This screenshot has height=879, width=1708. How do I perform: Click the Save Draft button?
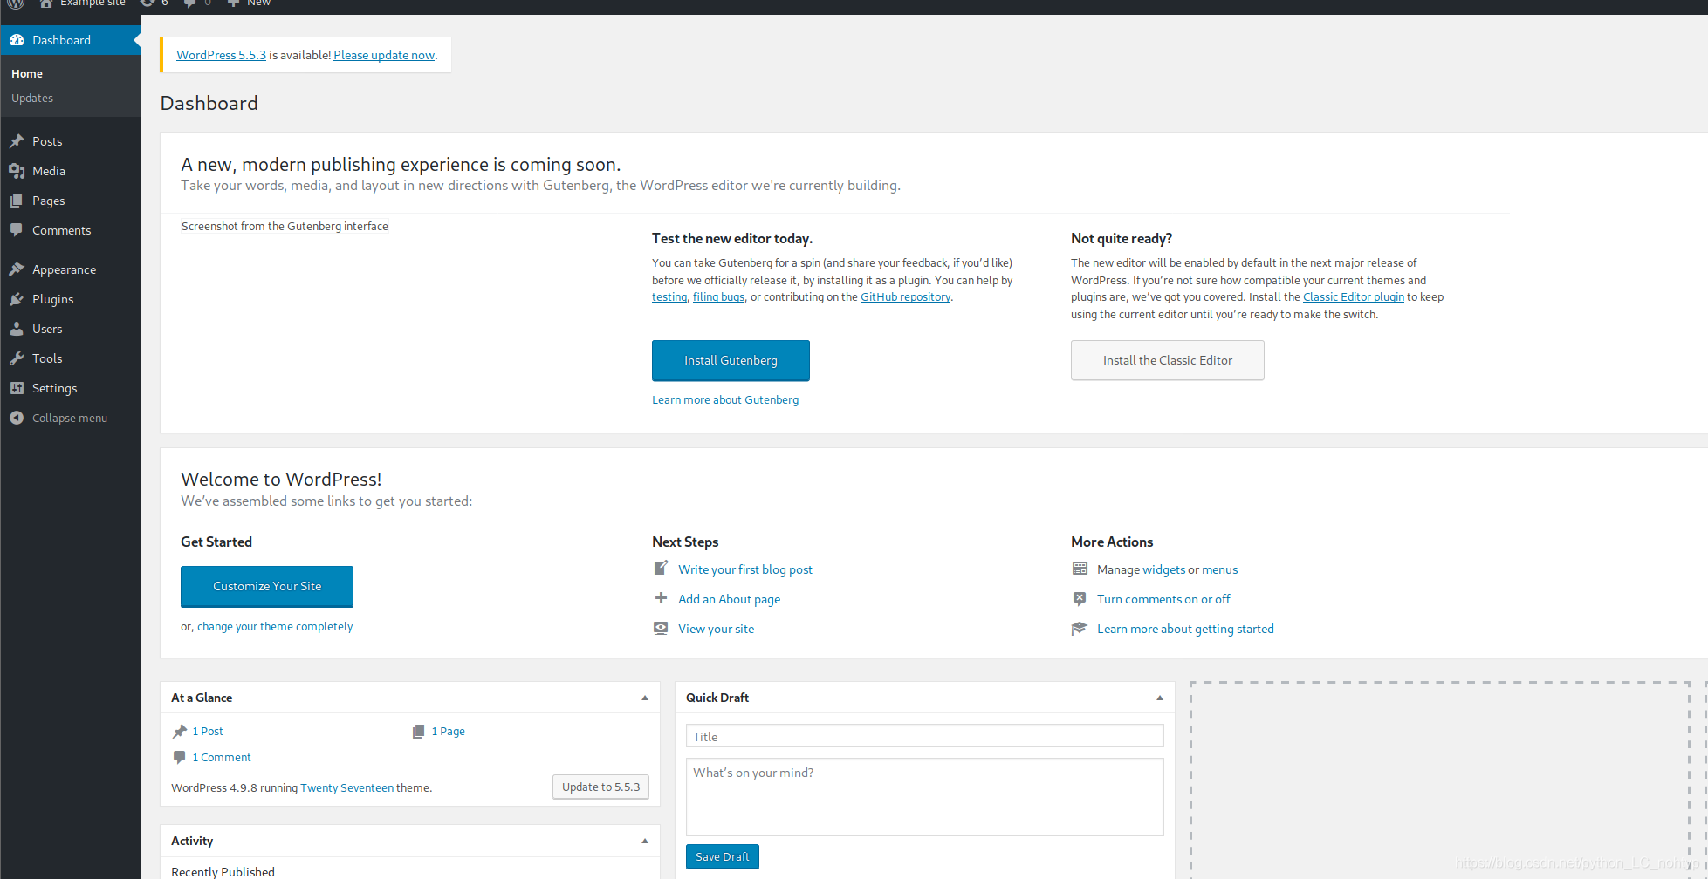(722, 856)
